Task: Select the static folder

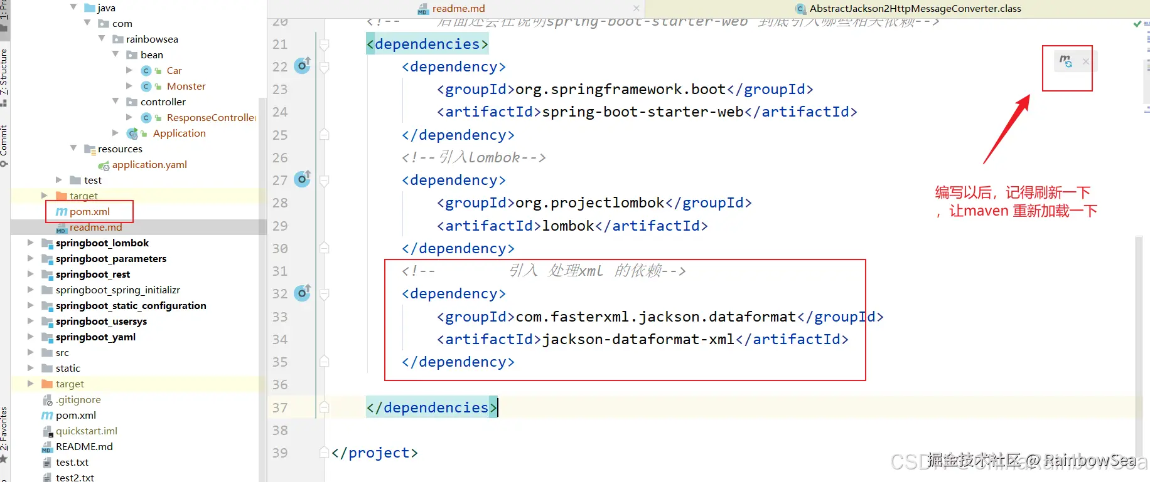Action: (x=68, y=369)
